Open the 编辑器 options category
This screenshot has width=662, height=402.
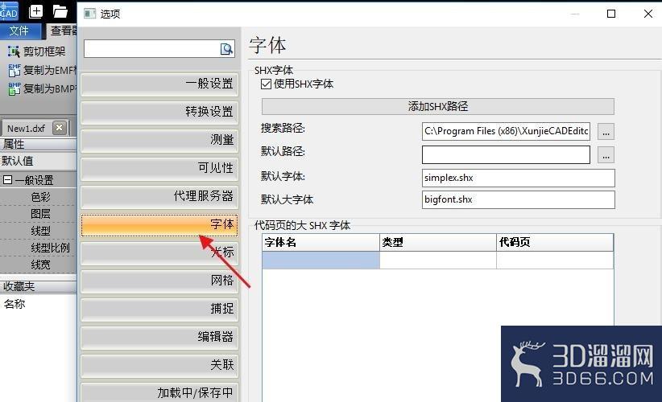click(x=159, y=337)
